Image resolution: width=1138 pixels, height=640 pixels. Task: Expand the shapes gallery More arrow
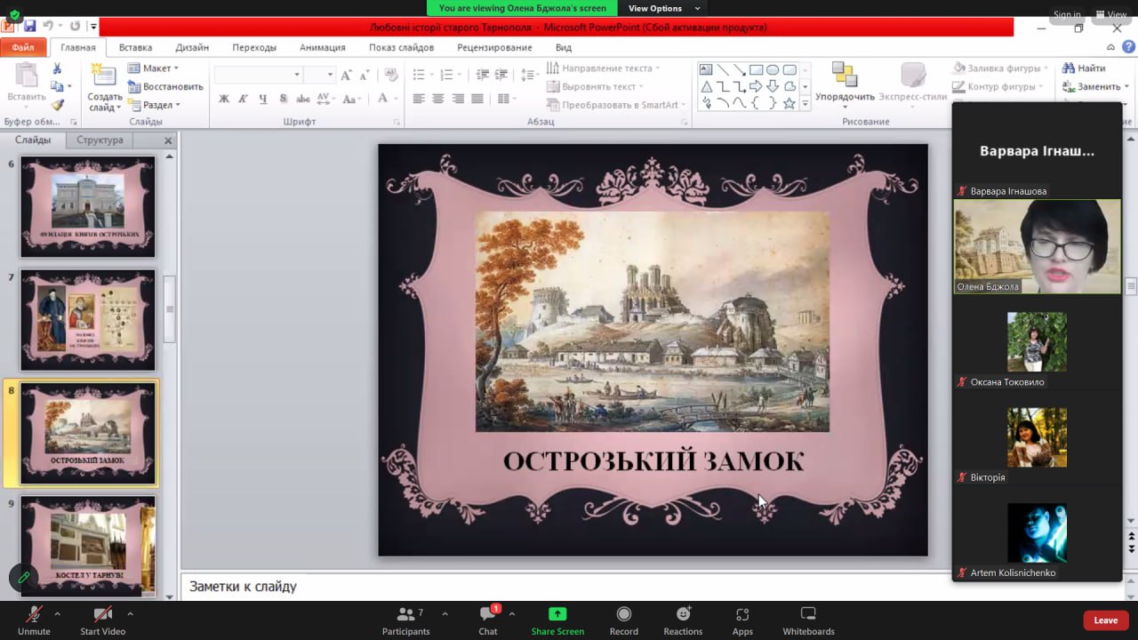tap(805, 103)
